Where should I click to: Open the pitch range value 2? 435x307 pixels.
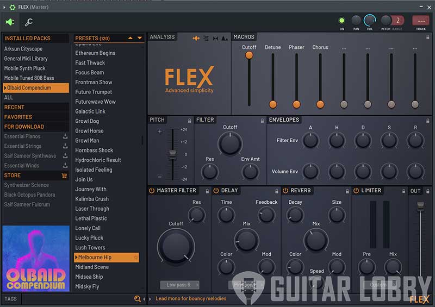click(x=398, y=21)
